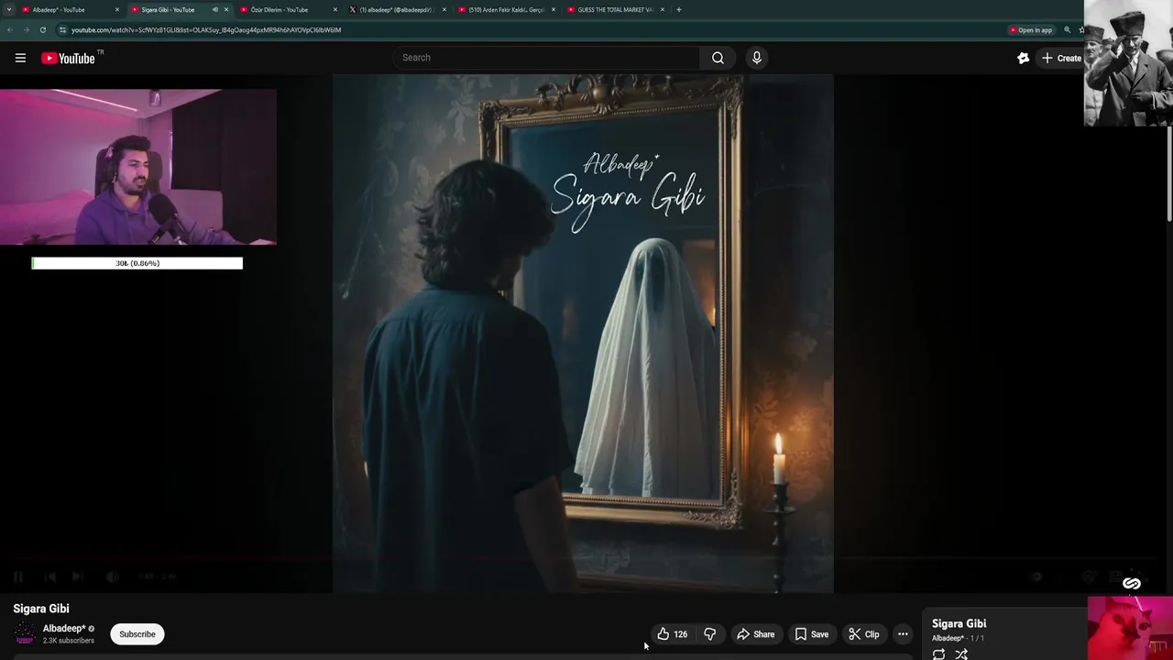Click the 'Sigara Gibi' playlist panel heading
Image resolution: width=1173 pixels, height=660 pixels.
point(959,623)
